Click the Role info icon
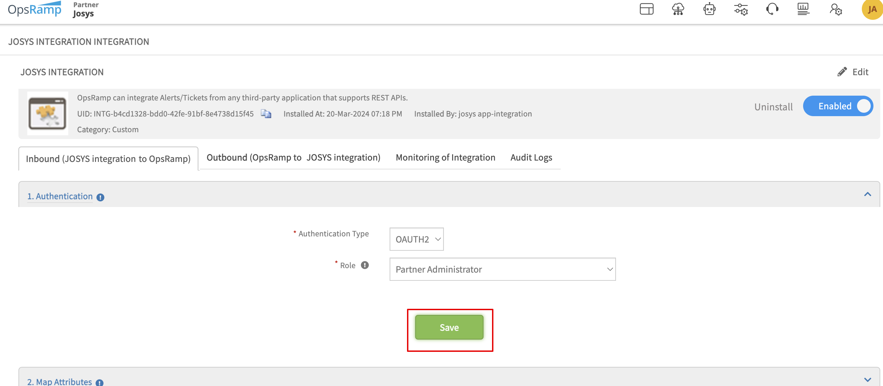This screenshot has width=883, height=386. [x=365, y=265]
